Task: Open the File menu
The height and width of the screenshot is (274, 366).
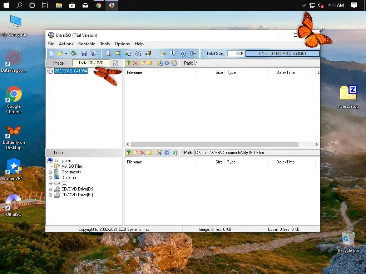Action: (51, 44)
